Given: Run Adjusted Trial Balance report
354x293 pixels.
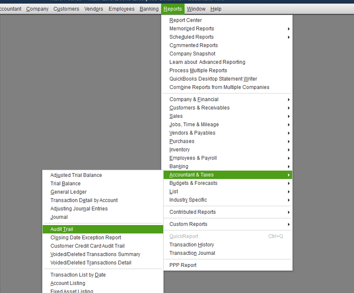Looking at the screenshot, I should coord(103,175).
